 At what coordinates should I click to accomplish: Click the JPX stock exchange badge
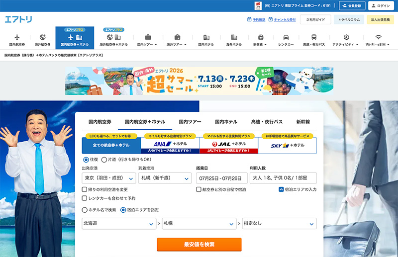click(258, 5)
